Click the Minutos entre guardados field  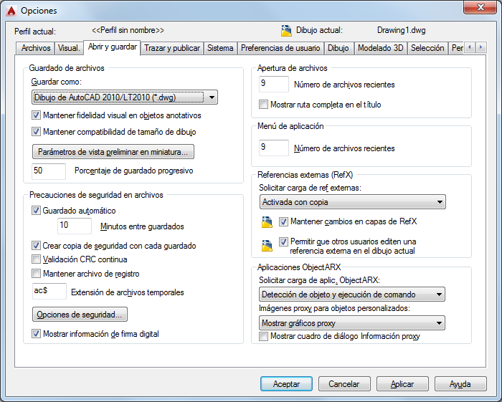pyautogui.click(x=75, y=226)
